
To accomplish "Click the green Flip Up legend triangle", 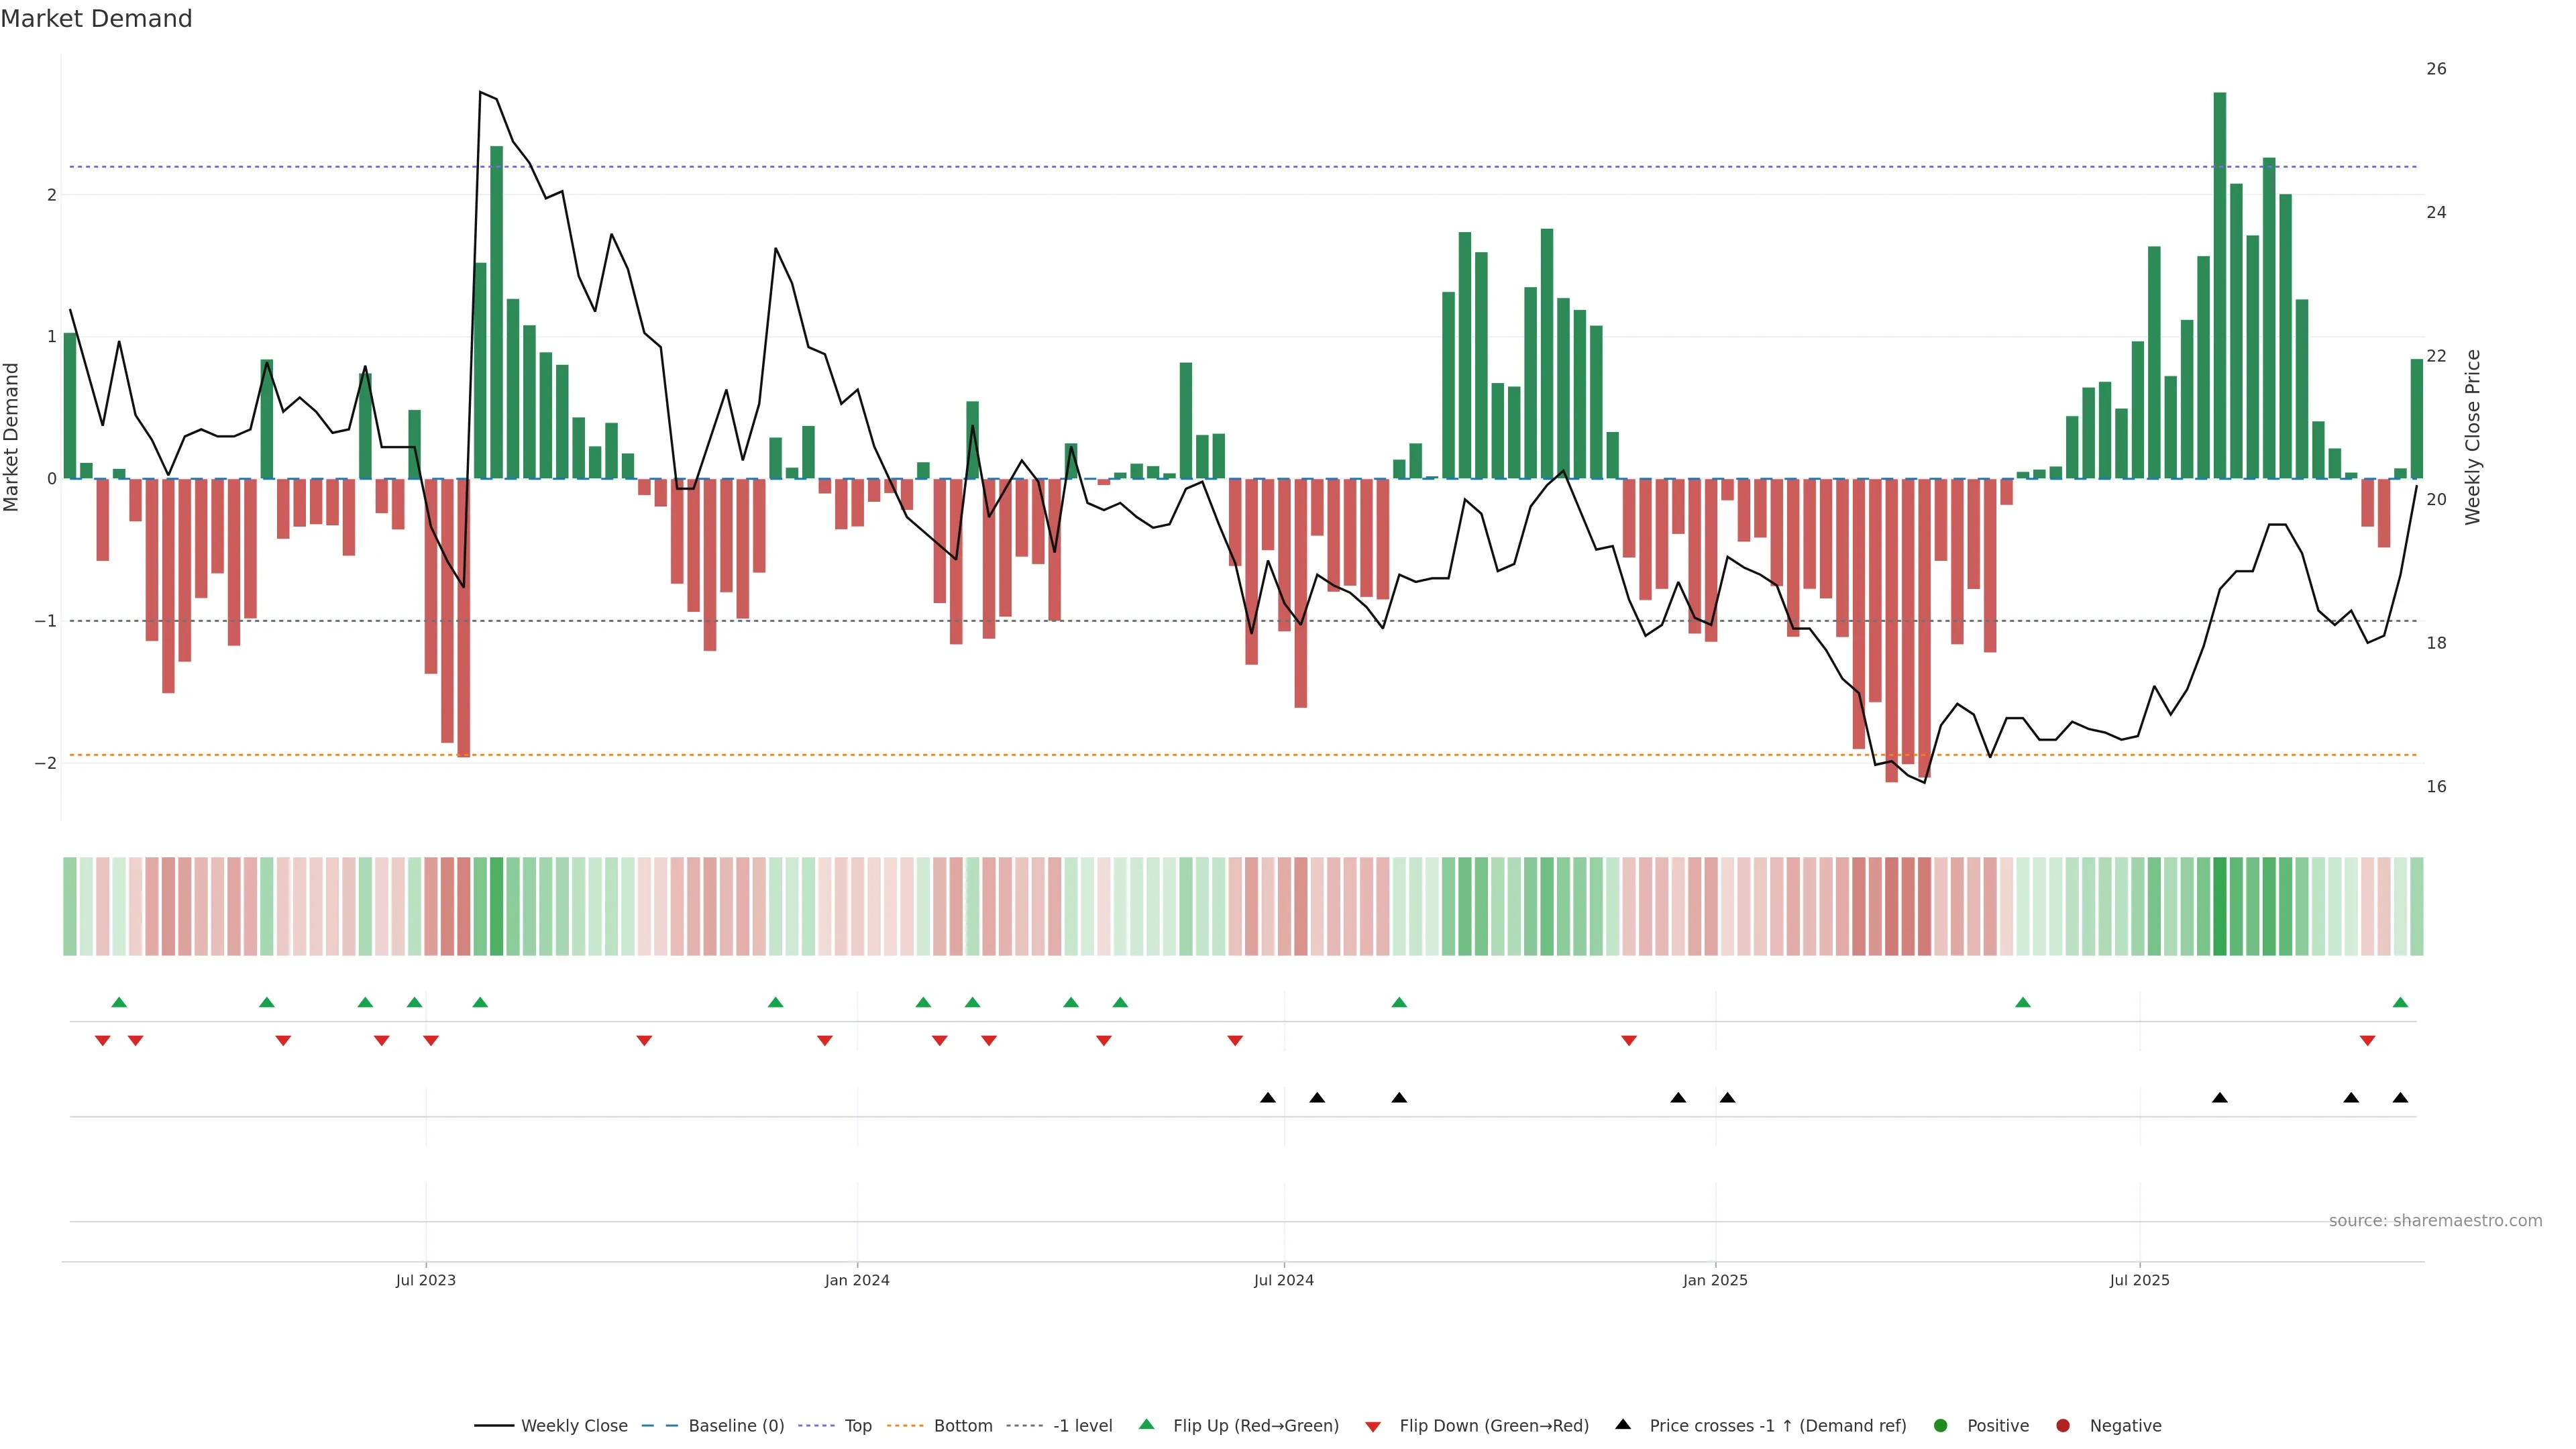I will coord(1147,1424).
